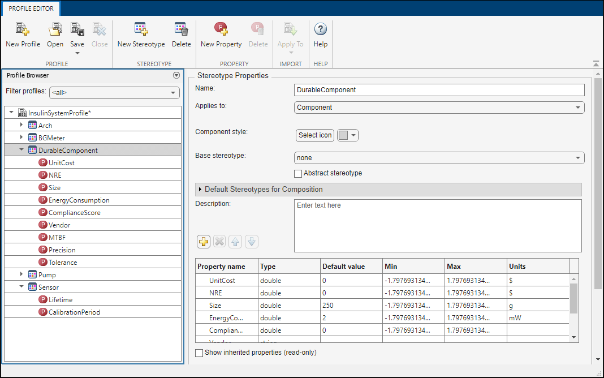
Task: Enable the Abstract stereotype checkbox
Action: tap(298, 174)
